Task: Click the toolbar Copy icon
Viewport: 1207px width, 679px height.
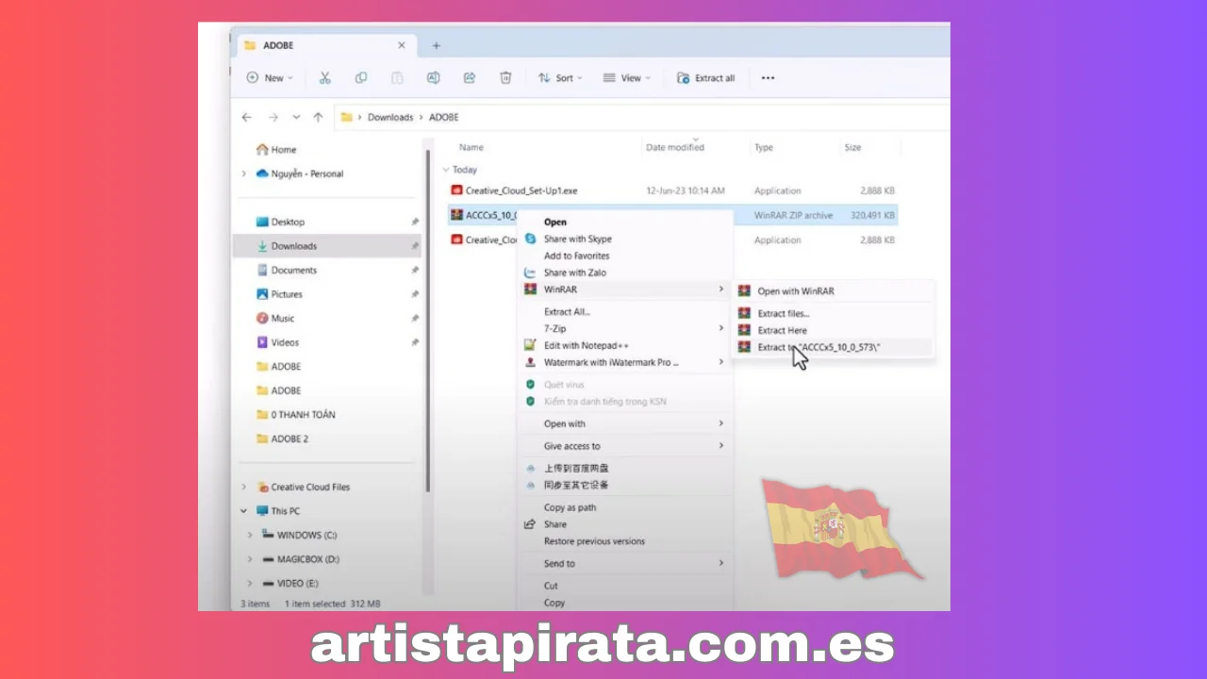Action: pos(361,78)
